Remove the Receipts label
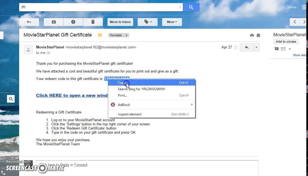The height and width of the screenshot is (176, 308). click(x=126, y=35)
